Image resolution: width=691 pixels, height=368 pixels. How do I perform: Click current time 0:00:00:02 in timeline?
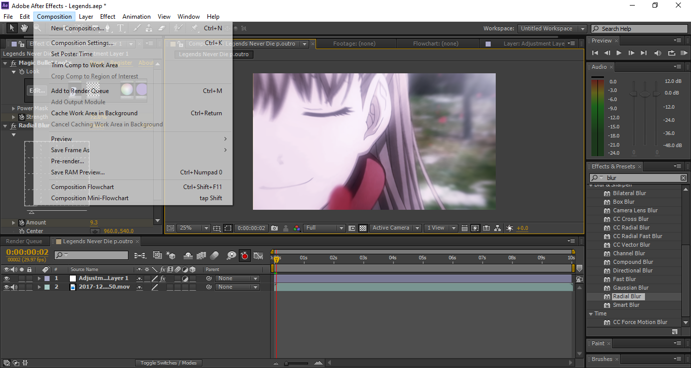27,252
